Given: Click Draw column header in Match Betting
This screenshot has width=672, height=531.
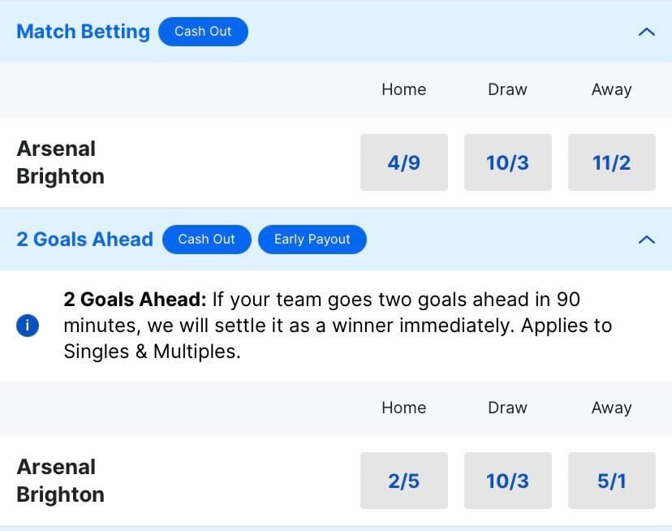Looking at the screenshot, I should (508, 89).
